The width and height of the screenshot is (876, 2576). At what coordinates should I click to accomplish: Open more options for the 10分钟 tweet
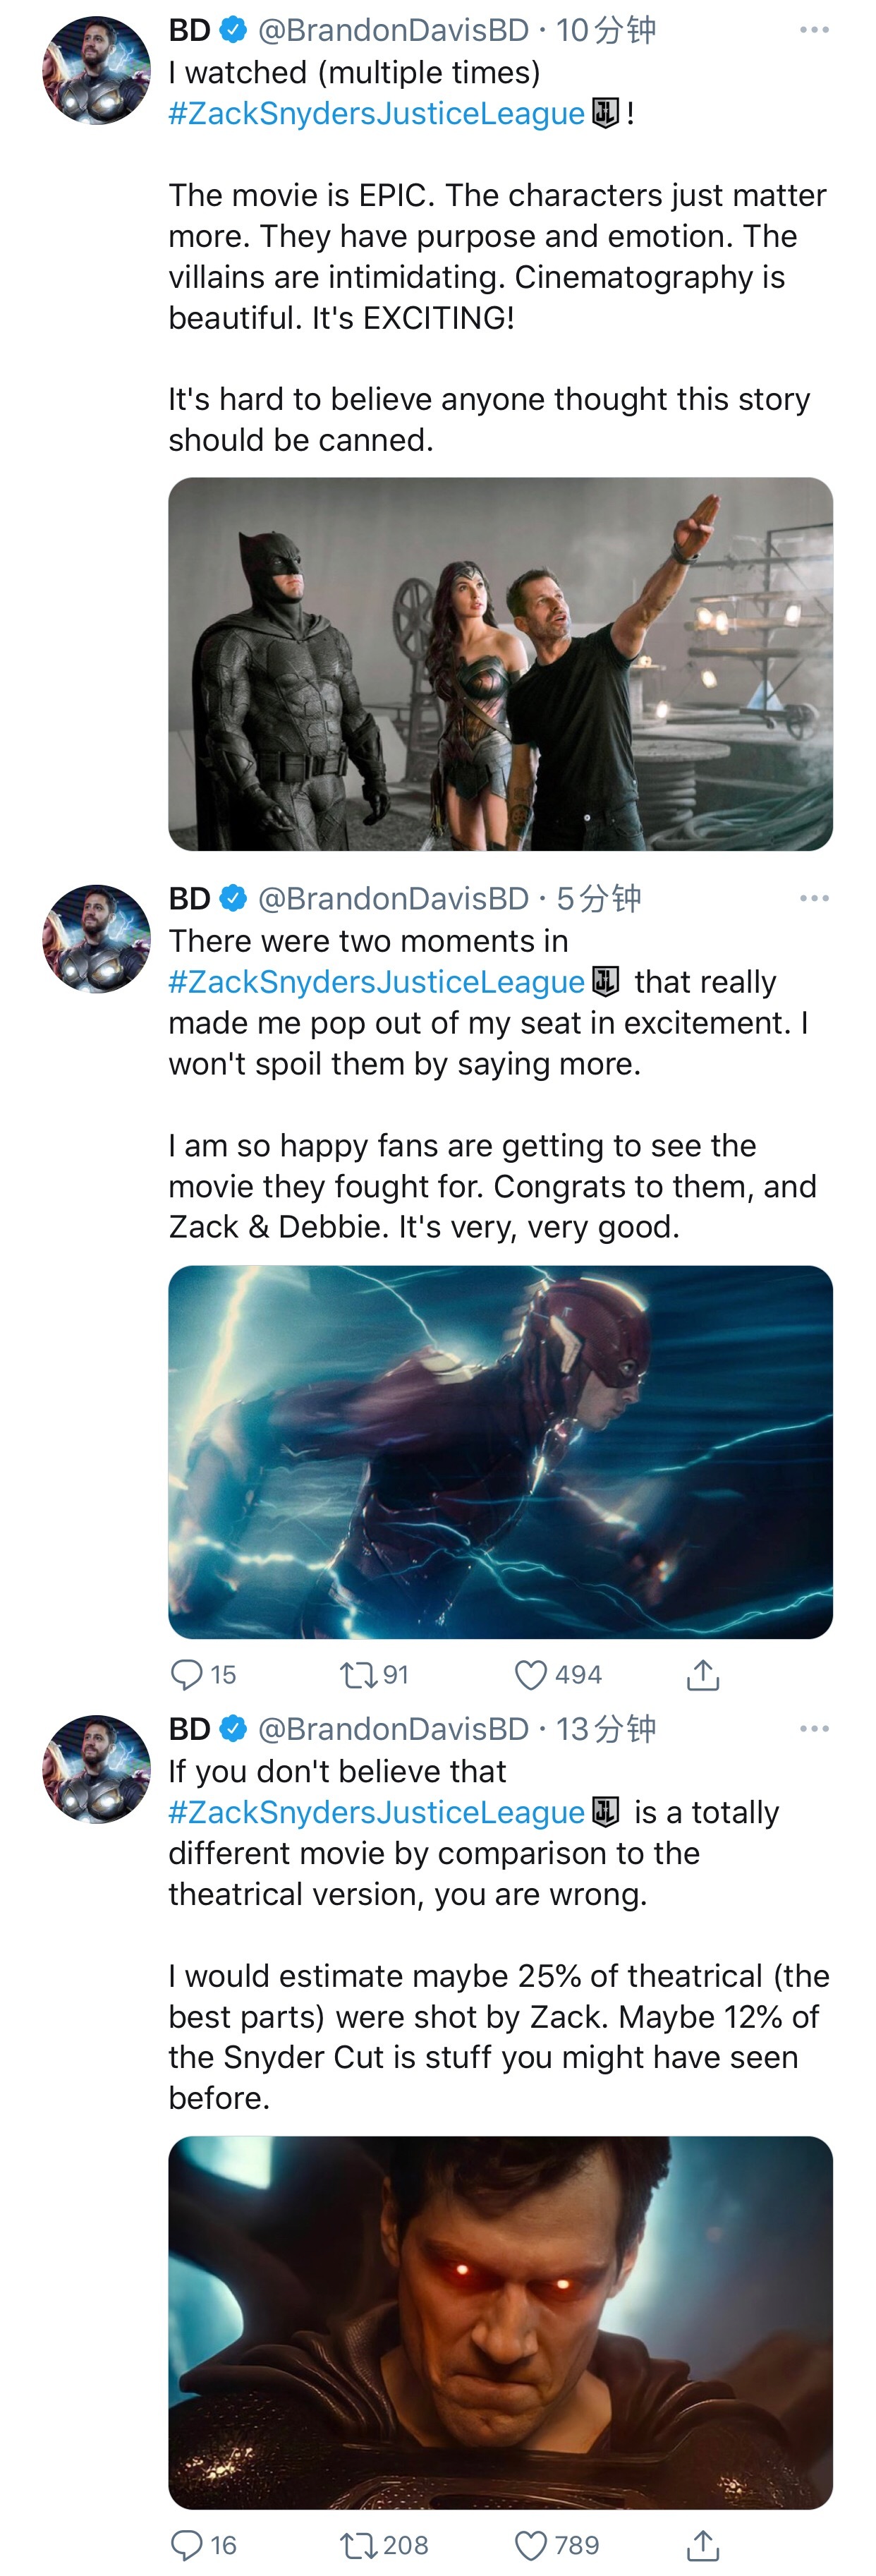point(814,30)
